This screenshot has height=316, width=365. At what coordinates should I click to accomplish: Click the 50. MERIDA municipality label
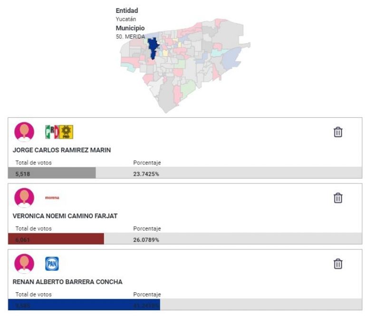point(130,37)
